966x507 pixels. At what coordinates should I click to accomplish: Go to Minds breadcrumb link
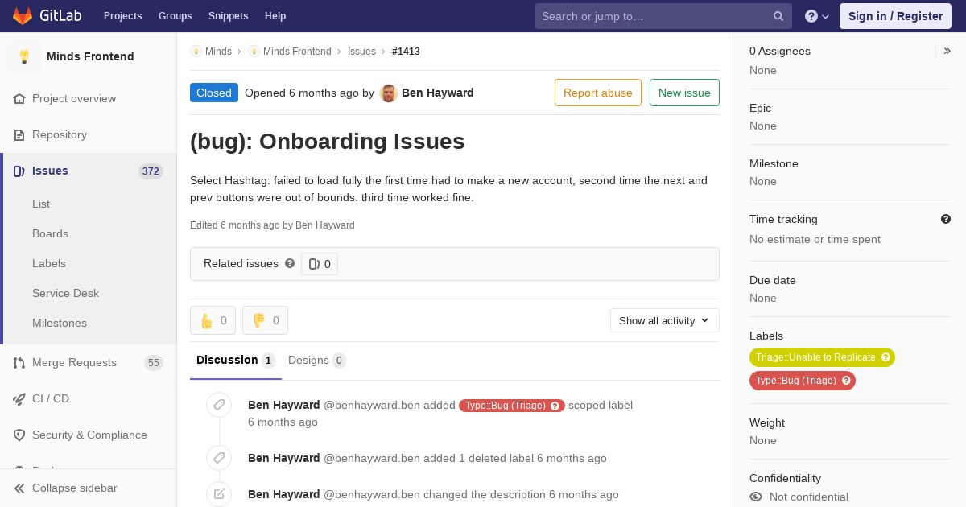coord(218,52)
